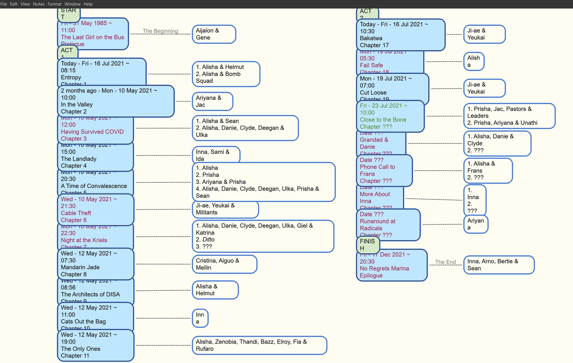Select the Grandad & Danie note
This screenshot has height=363, width=573.
pyautogui.click(x=381, y=143)
